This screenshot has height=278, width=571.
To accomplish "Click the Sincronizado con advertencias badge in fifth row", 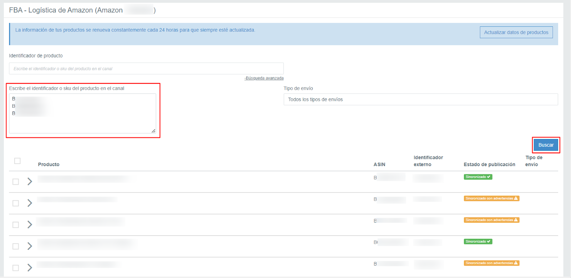I will 491,263.
